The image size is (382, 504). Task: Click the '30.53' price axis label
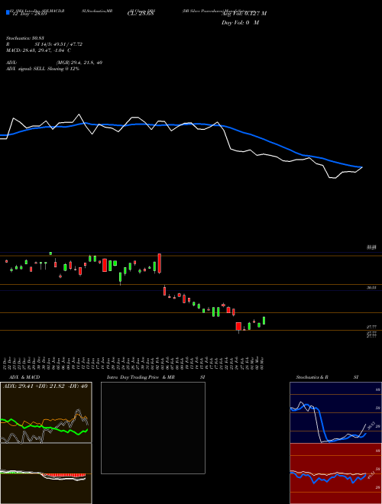(371, 288)
